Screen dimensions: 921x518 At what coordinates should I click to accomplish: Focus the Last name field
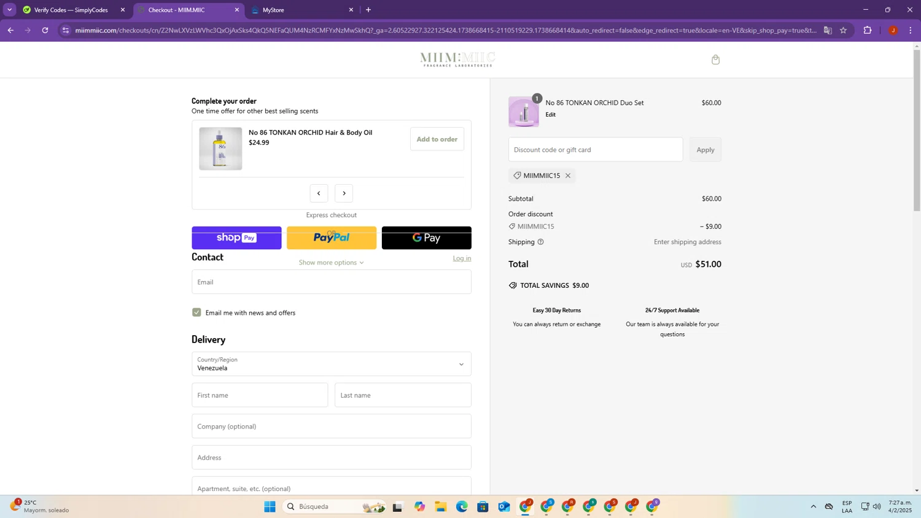tap(403, 395)
